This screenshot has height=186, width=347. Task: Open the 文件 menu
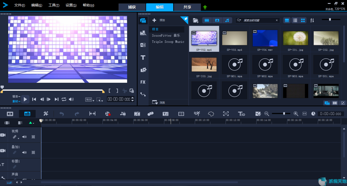coord(19,5)
